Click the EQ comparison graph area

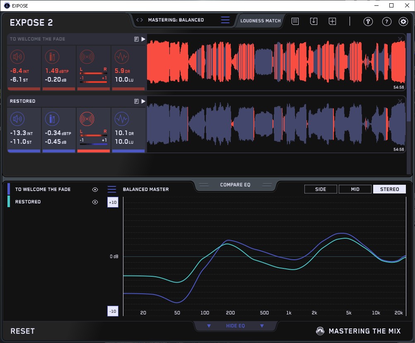[x=264, y=256]
